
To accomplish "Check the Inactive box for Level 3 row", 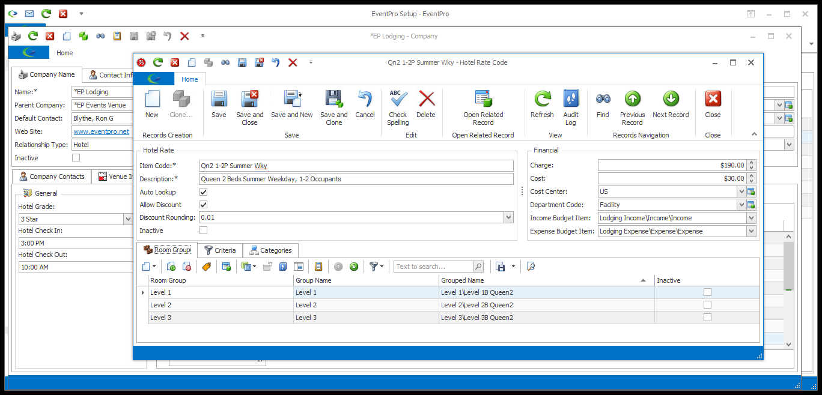I will click(x=707, y=318).
